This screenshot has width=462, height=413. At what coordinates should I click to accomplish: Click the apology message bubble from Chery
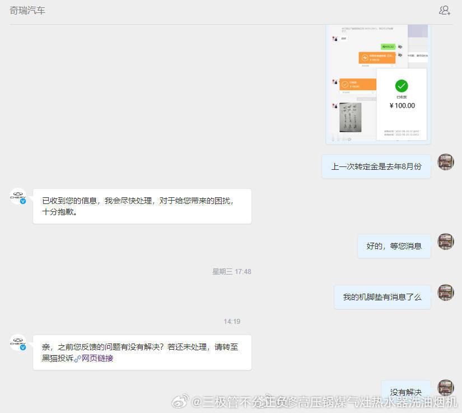pos(143,206)
